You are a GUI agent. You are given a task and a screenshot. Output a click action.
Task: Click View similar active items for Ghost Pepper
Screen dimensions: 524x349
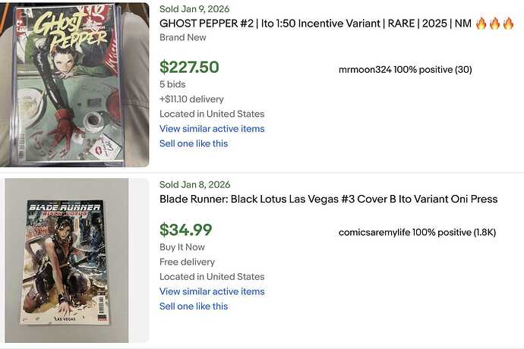212,128
